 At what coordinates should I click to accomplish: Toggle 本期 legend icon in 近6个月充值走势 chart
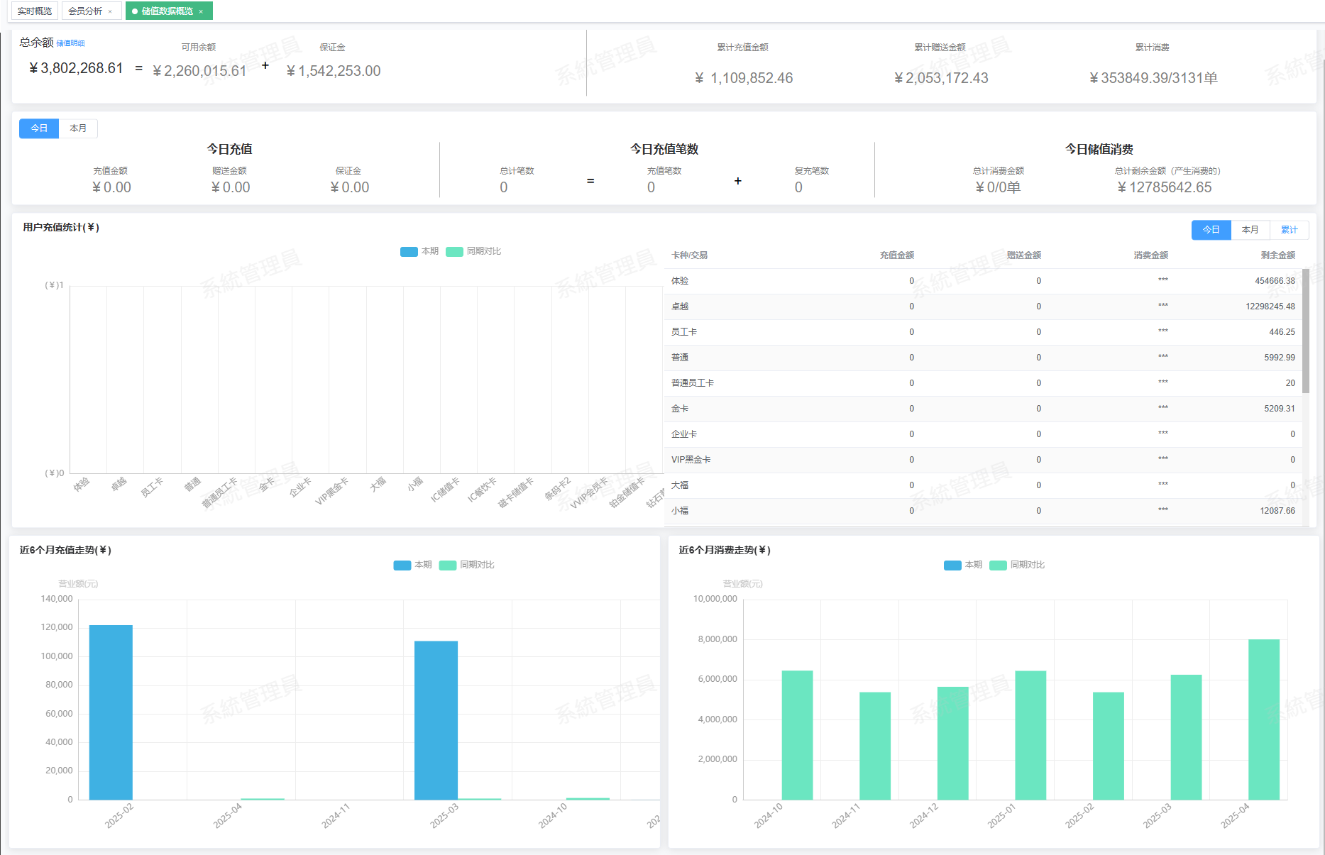[x=402, y=566]
